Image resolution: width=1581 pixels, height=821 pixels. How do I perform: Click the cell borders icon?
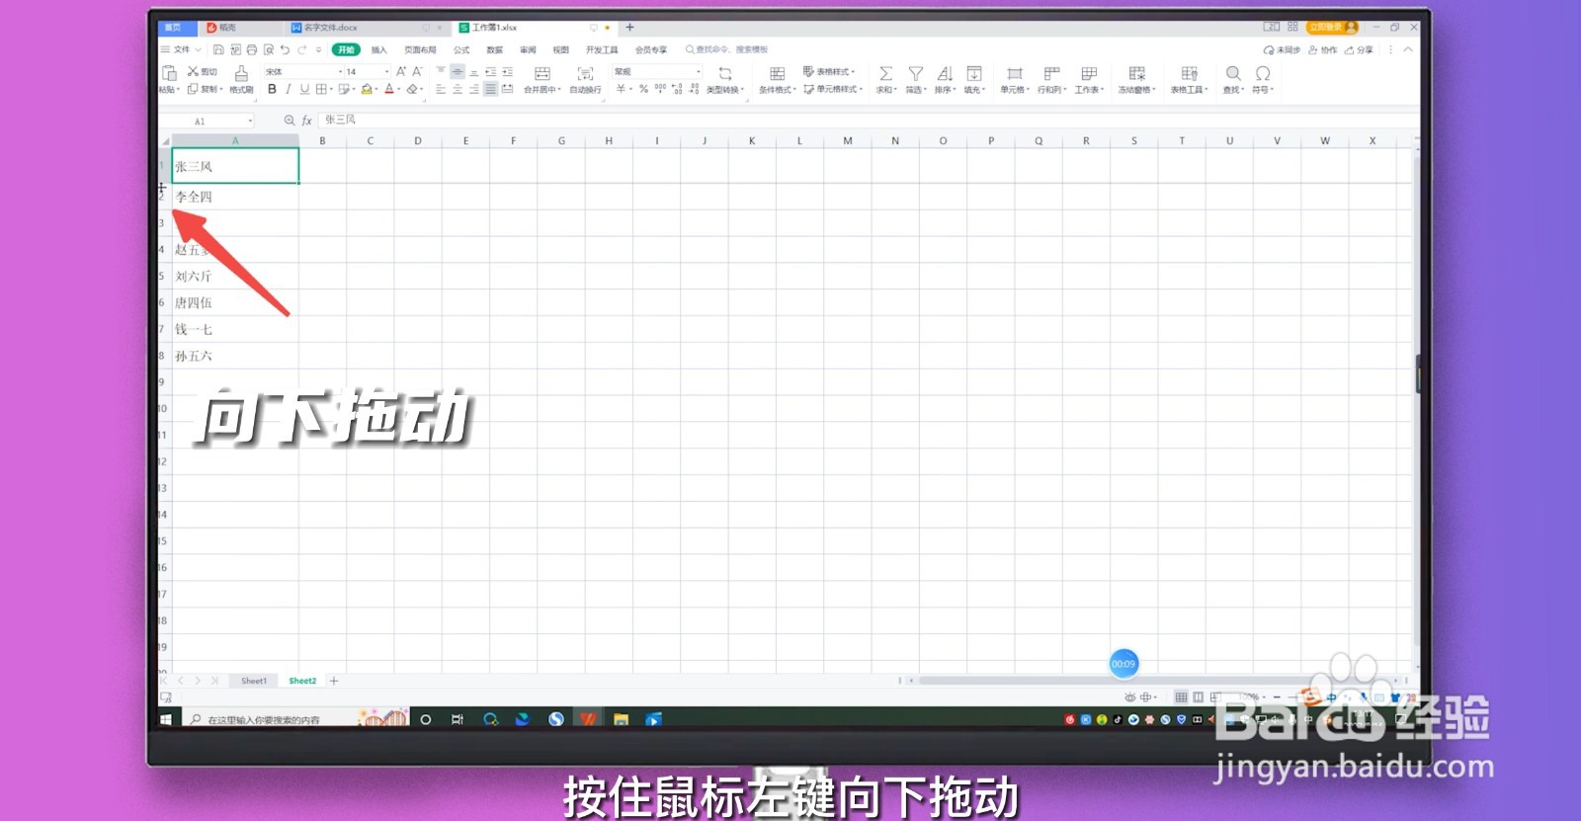pos(321,89)
